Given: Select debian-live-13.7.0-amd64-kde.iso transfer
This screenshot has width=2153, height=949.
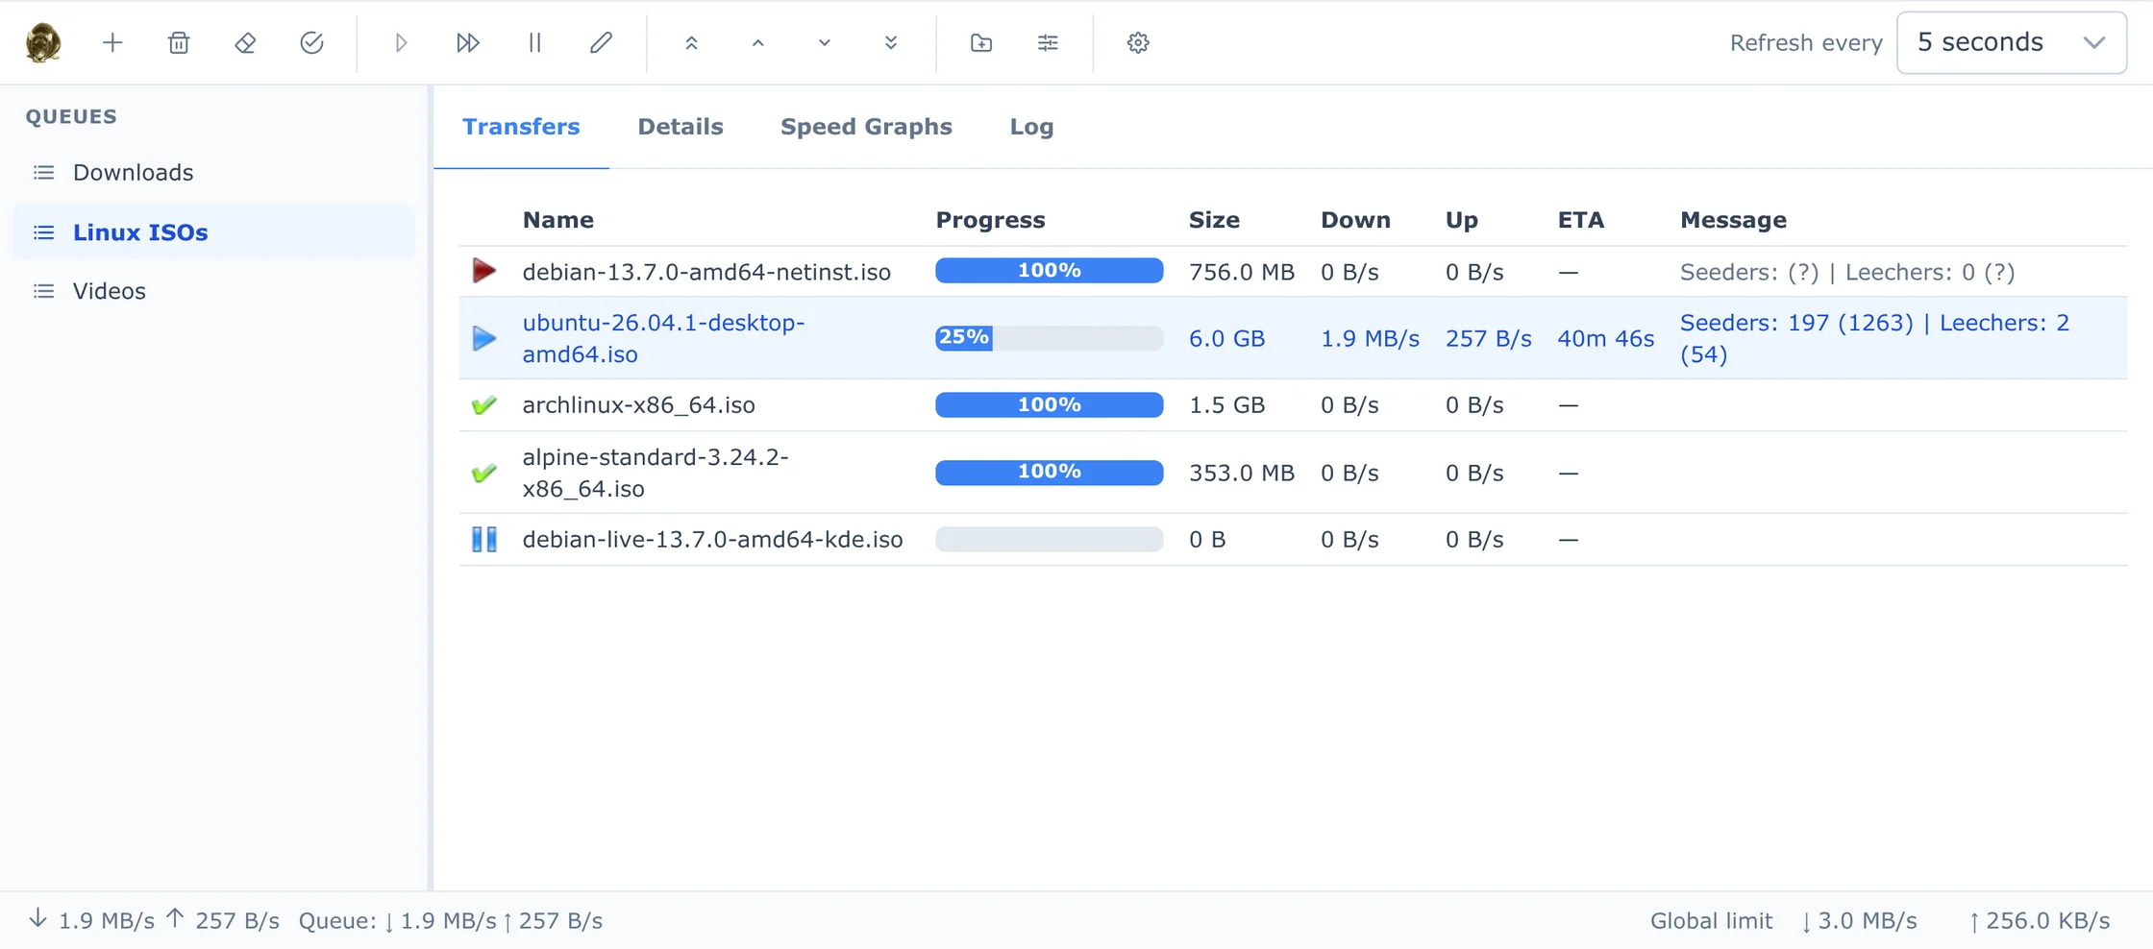Looking at the screenshot, I should tap(1293, 540).
